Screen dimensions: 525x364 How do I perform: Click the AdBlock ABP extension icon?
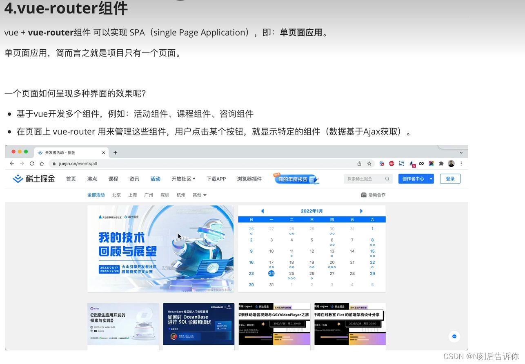(x=391, y=163)
